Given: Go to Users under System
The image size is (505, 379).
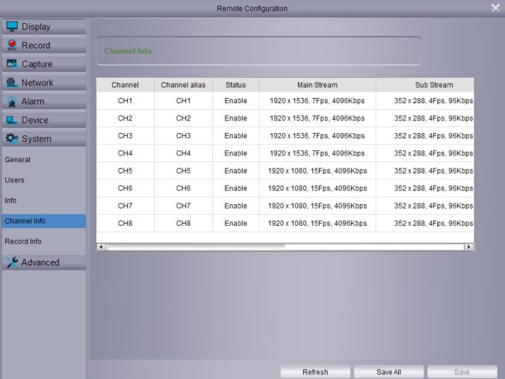Looking at the screenshot, I should (x=15, y=180).
